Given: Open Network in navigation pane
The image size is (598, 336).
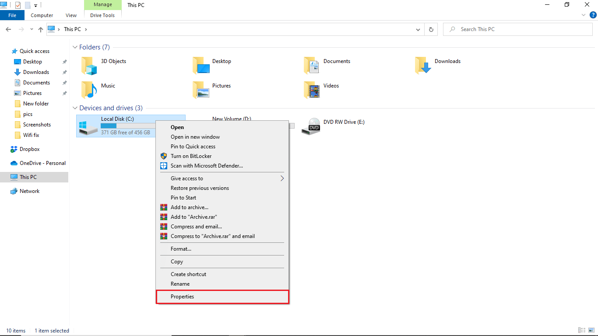Looking at the screenshot, I should click(x=29, y=191).
